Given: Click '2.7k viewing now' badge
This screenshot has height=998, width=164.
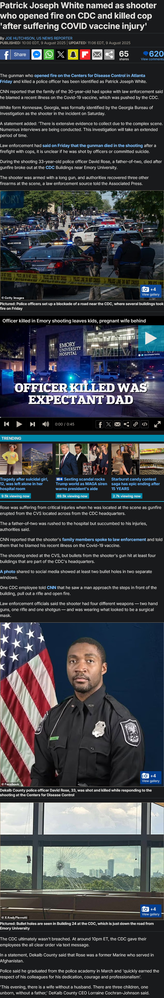Looking at the screenshot, I should coord(127,496).
